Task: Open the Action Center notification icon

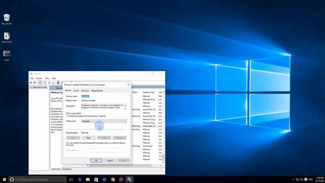Action: tap(306, 179)
